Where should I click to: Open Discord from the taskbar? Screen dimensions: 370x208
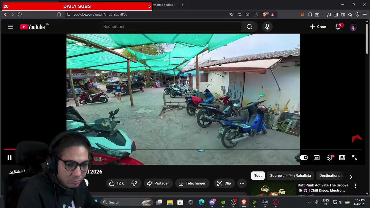pyautogui.click(x=212, y=202)
